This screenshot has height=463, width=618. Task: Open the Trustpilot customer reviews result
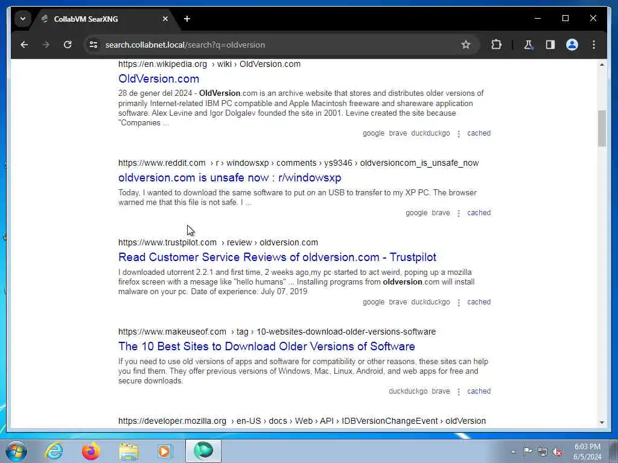[277, 257]
